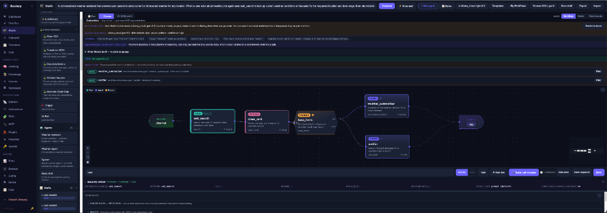This screenshot has width=607, height=213.
Task: Switch to the SOUL.yaml tab
Action: point(124,16)
